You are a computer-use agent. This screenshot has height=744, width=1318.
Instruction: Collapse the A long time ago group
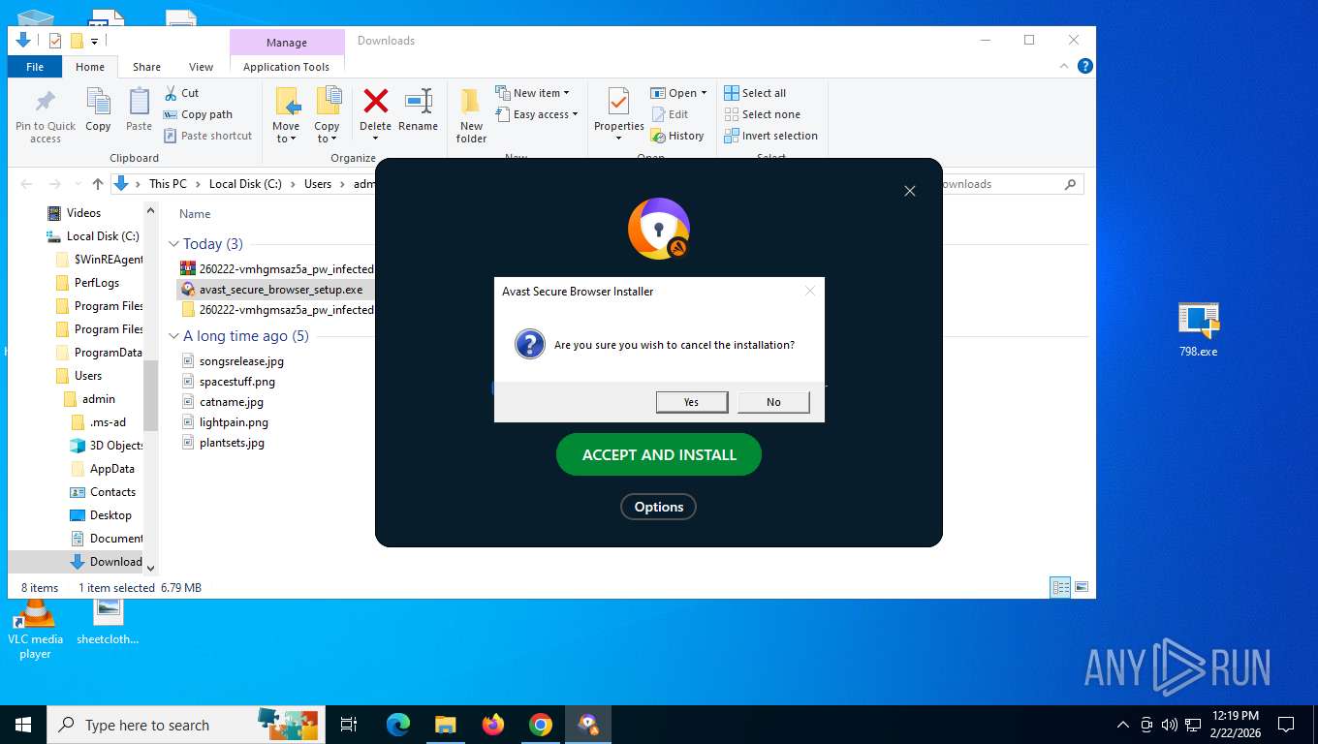(174, 336)
